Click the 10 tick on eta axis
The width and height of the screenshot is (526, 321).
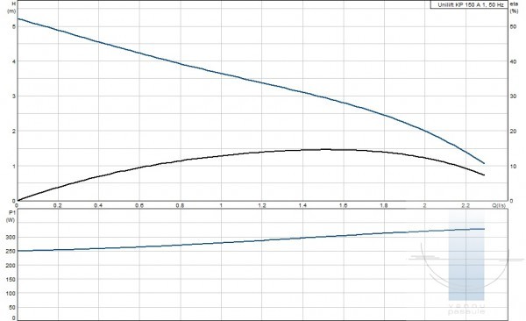pos(513,167)
